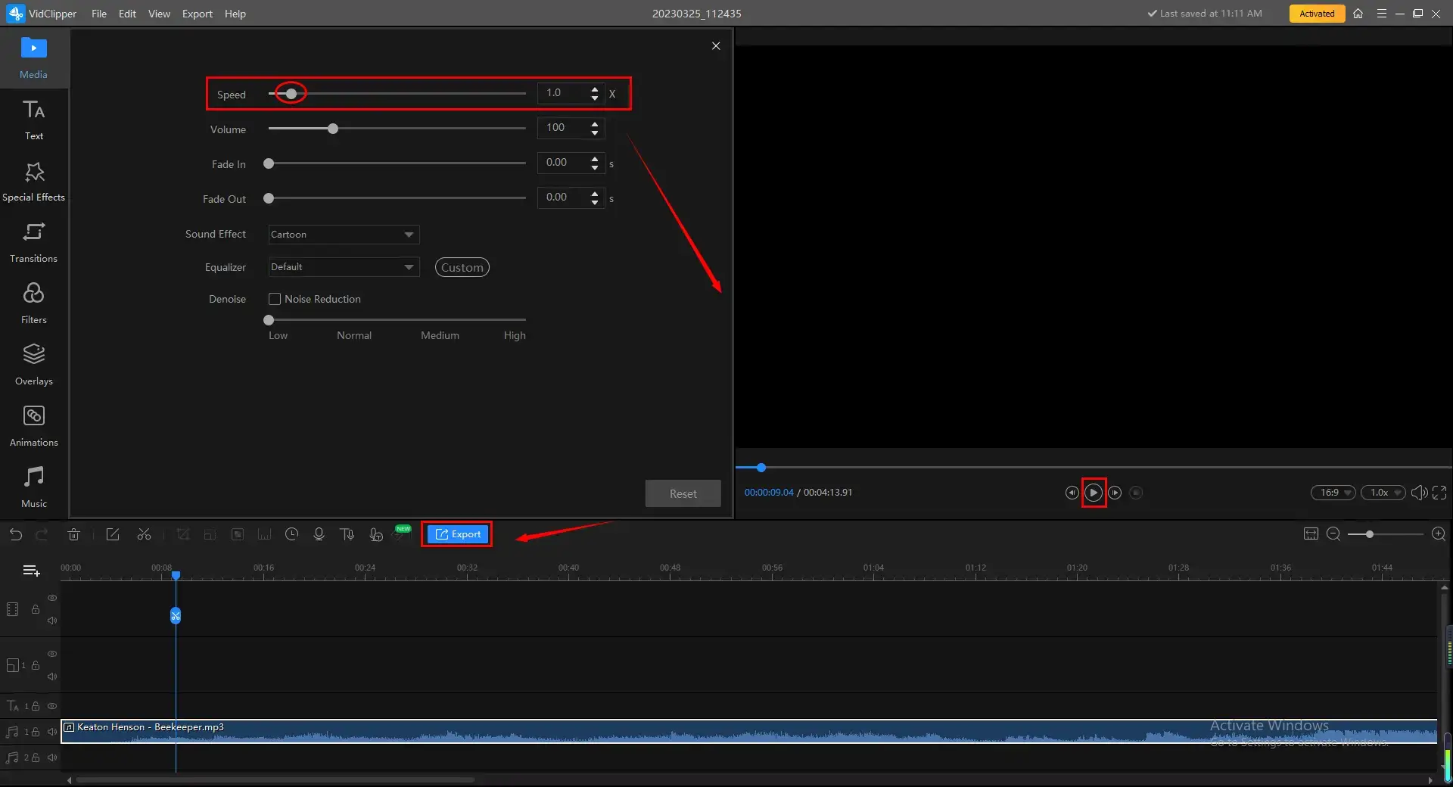1453x787 pixels.
Task: Open the Equalizer Default dropdown
Action: click(344, 267)
